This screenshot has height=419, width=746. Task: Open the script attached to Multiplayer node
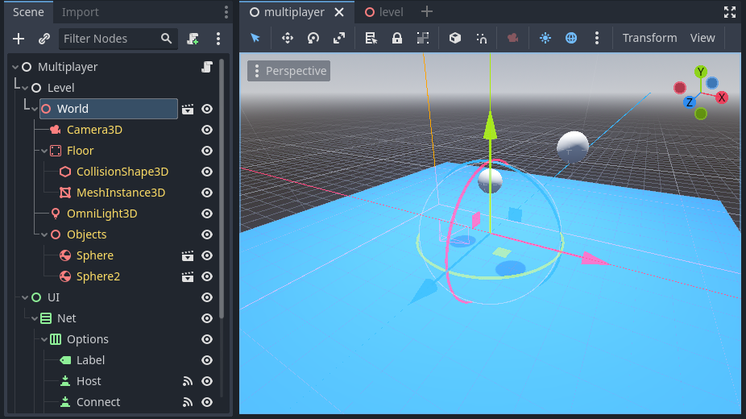tap(207, 67)
